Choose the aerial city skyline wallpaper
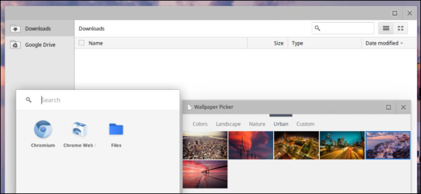The height and width of the screenshot is (194, 421). click(x=205, y=145)
